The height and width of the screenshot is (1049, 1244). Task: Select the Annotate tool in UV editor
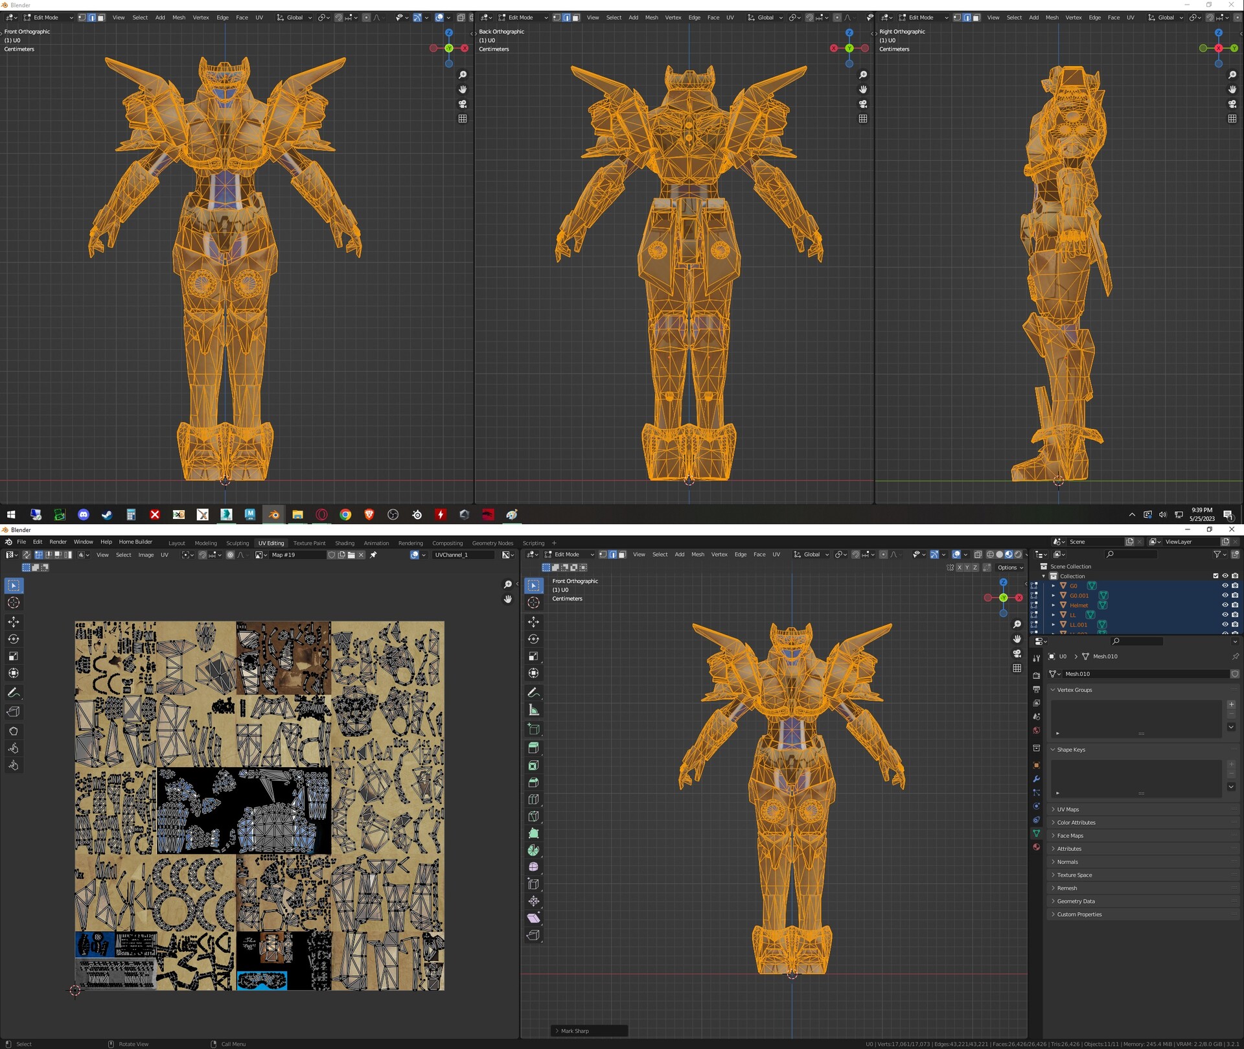tap(14, 693)
